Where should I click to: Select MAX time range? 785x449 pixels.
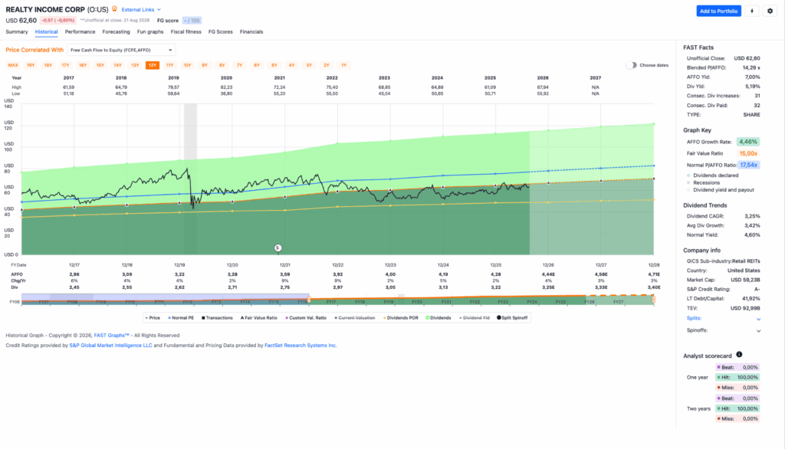point(13,65)
